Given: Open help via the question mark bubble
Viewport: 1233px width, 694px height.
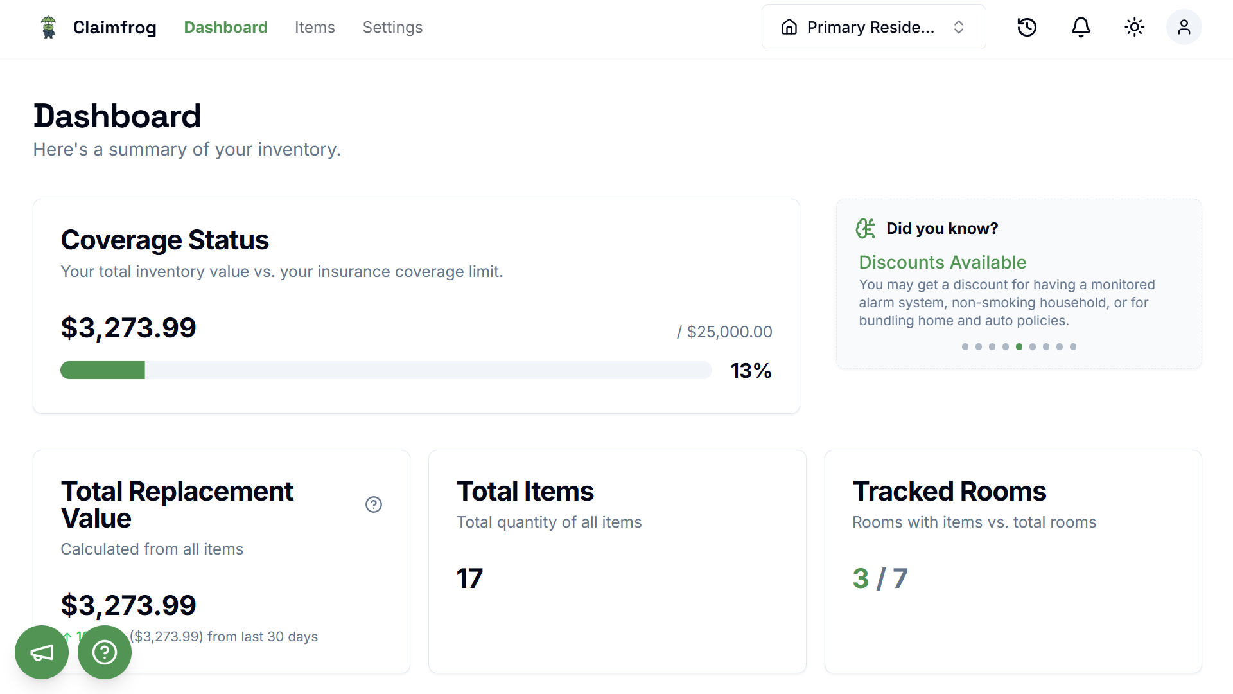Looking at the screenshot, I should 104,652.
